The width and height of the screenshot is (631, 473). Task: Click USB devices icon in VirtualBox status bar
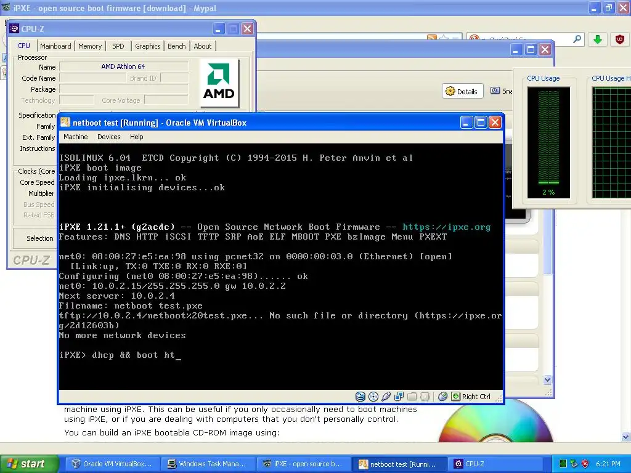[x=386, y=397]
